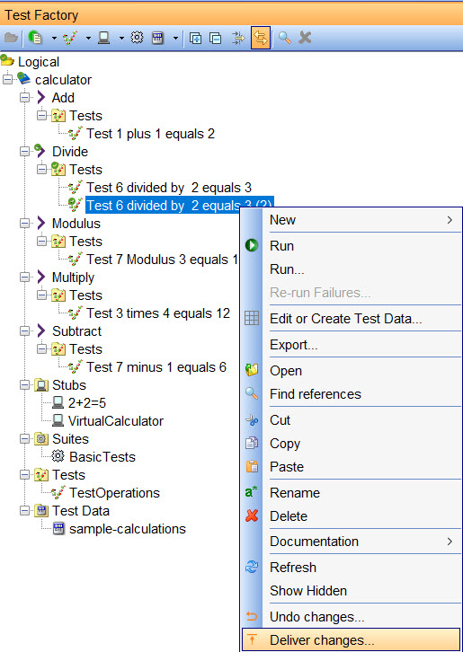Open the dropdown arrow beside the stub computer icon
The height and width of the screenshot is (652, 463).
pos(121,39)
